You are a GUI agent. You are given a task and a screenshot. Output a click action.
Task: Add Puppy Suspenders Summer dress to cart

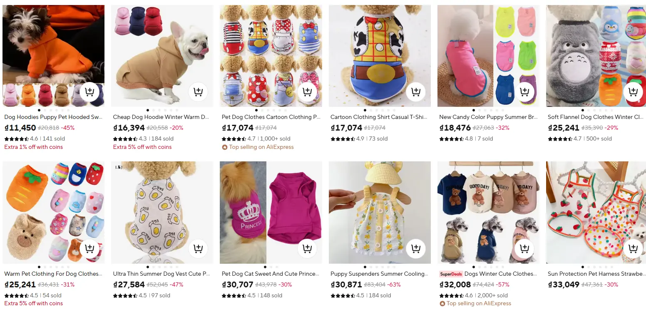[415, 249]
